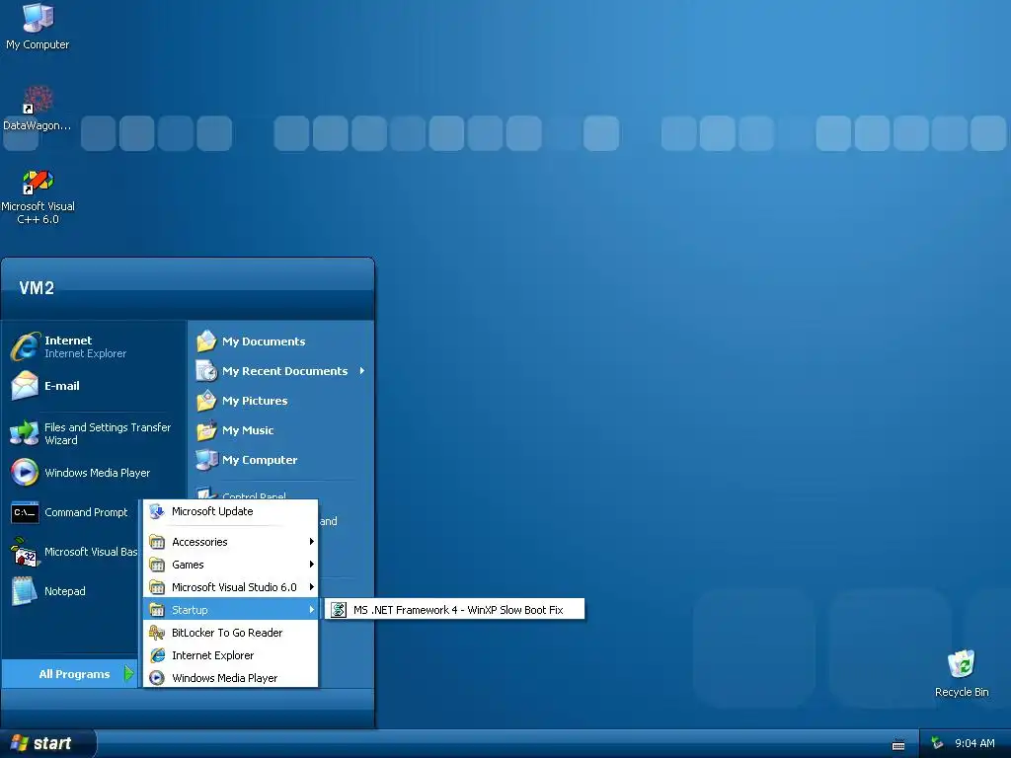The height and width of the screenshot is (758, 1011).
Task: Click the Command Prompt program label
Action: (86, 512)
